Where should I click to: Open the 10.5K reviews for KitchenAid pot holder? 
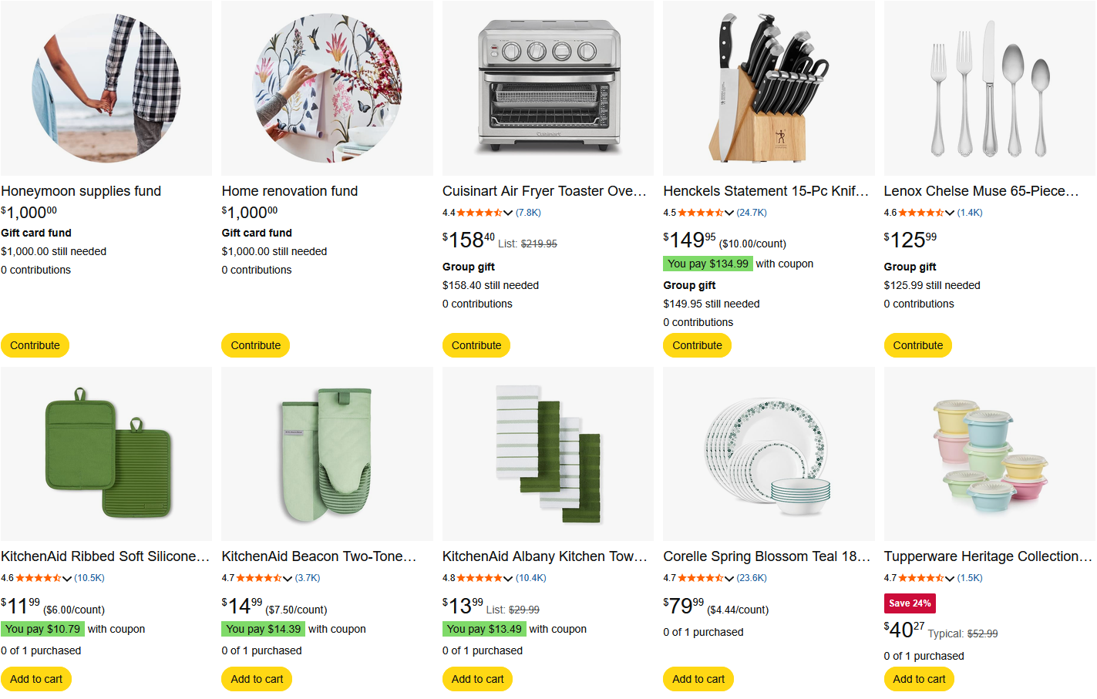(x=89, y=578)
